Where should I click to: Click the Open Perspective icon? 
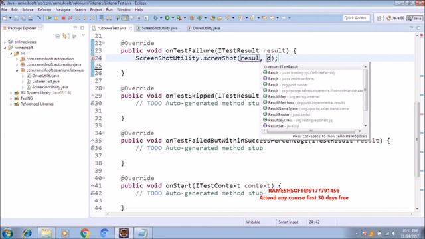point(379,18)
